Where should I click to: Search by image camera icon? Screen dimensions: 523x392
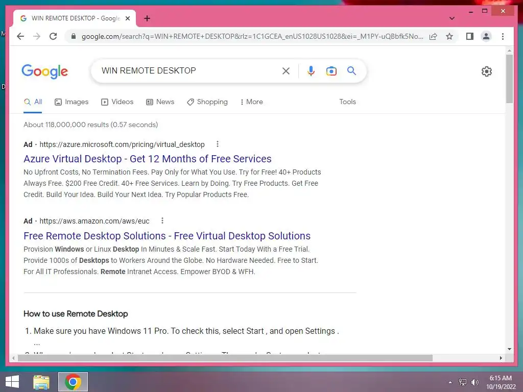coord(331,70)
